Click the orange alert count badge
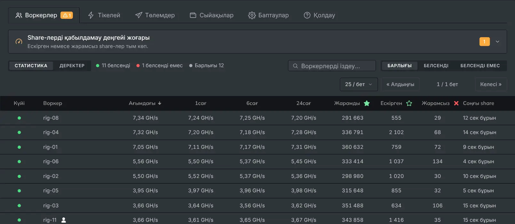515x224 pixels. pos(484,42)
